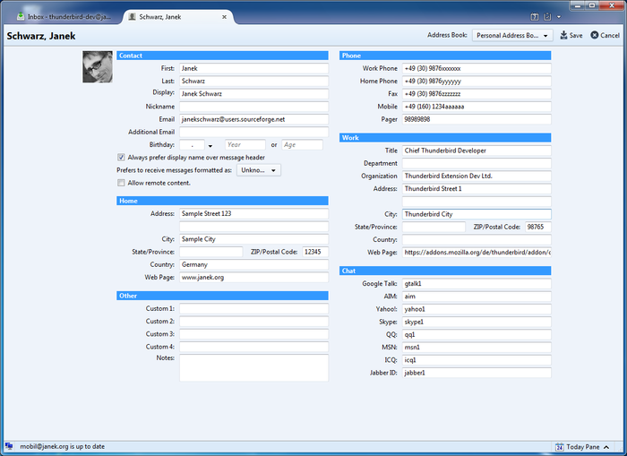Click the Home ZIP field 12345
The width and height of the screenshot is (627, 456).
(315, 252)
